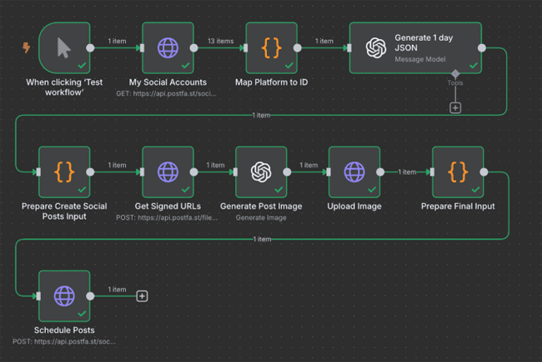Add a tool via the plus under Tools
This screenshot has height=362, width=542.
tap(455, 108)
